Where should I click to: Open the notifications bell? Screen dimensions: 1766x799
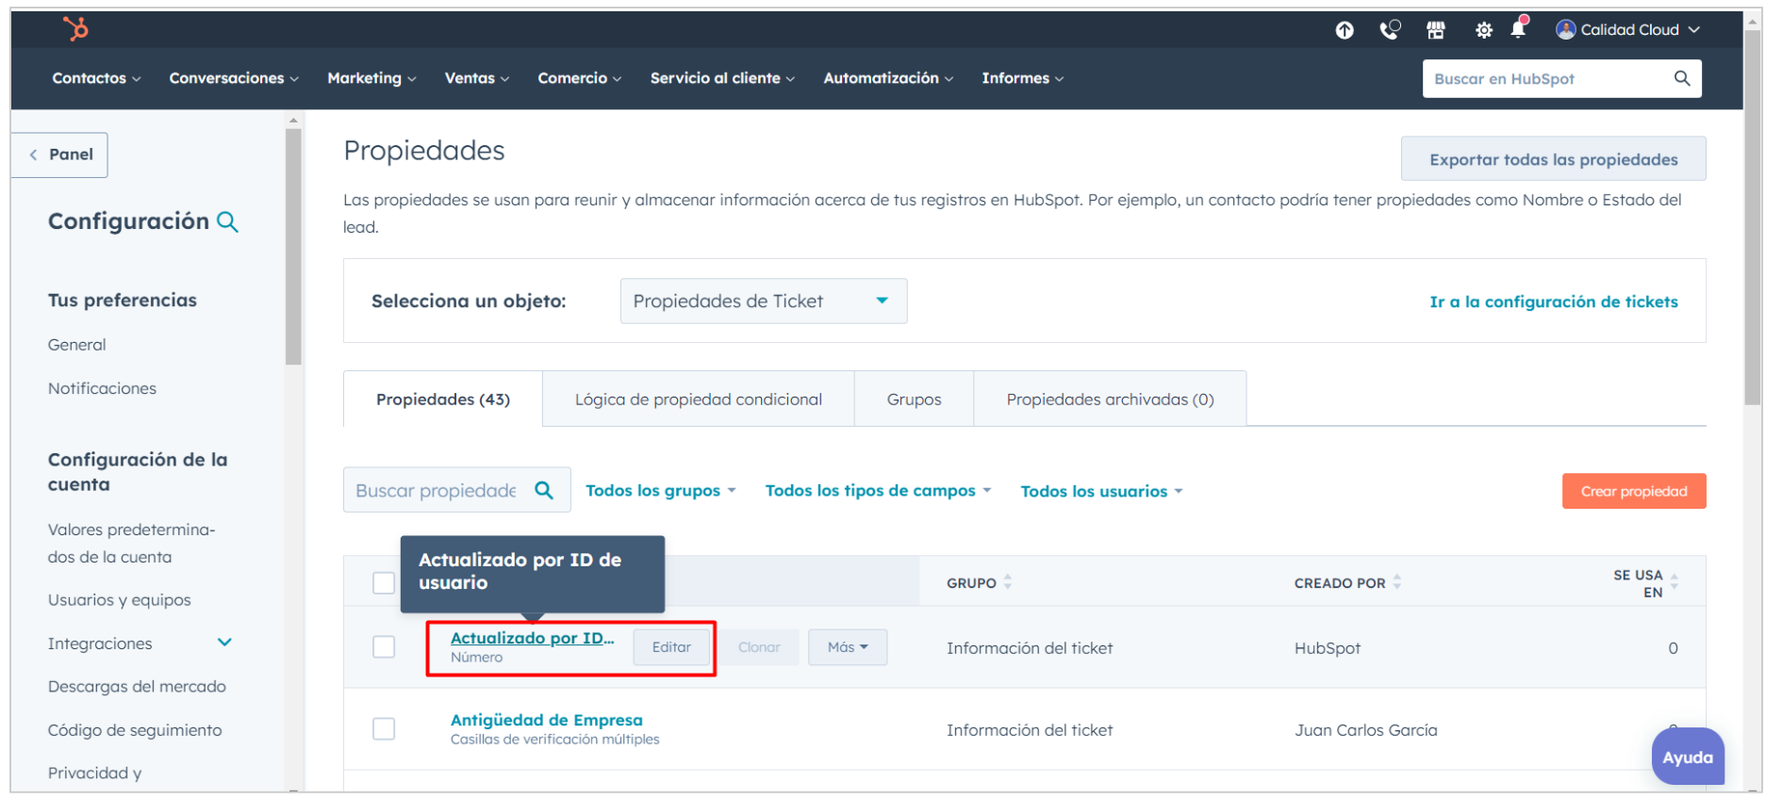pos(1518,29)
